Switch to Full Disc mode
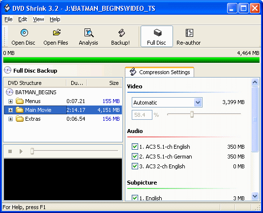263x213 pixels. tap(157, 36)
